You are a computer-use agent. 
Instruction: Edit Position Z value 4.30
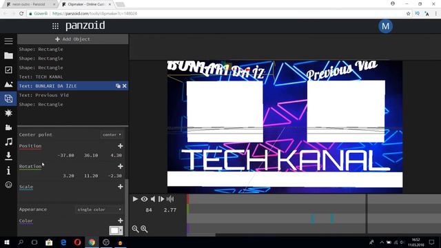116,155
